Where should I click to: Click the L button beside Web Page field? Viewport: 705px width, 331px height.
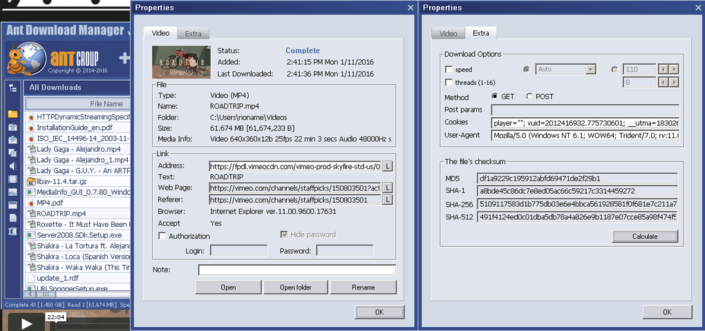(x=388, y=188)
